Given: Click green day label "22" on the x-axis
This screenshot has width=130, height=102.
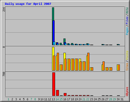Looking at the screenshot, I should coord(88,99).
